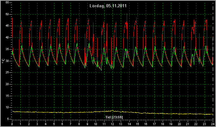
Task: Click the highest red peak near hour 14
Action: click(127, 14)
